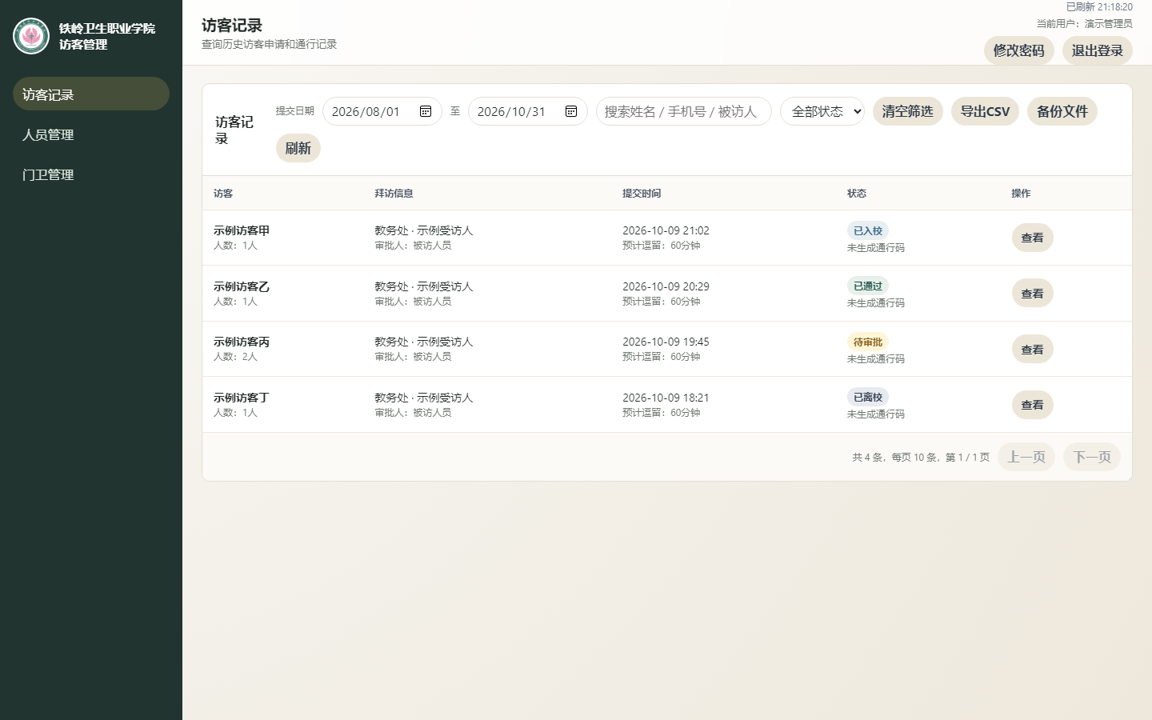1152x720 pixels.
Task: Click 退出登录 to log out
Action: (1098, 50)
